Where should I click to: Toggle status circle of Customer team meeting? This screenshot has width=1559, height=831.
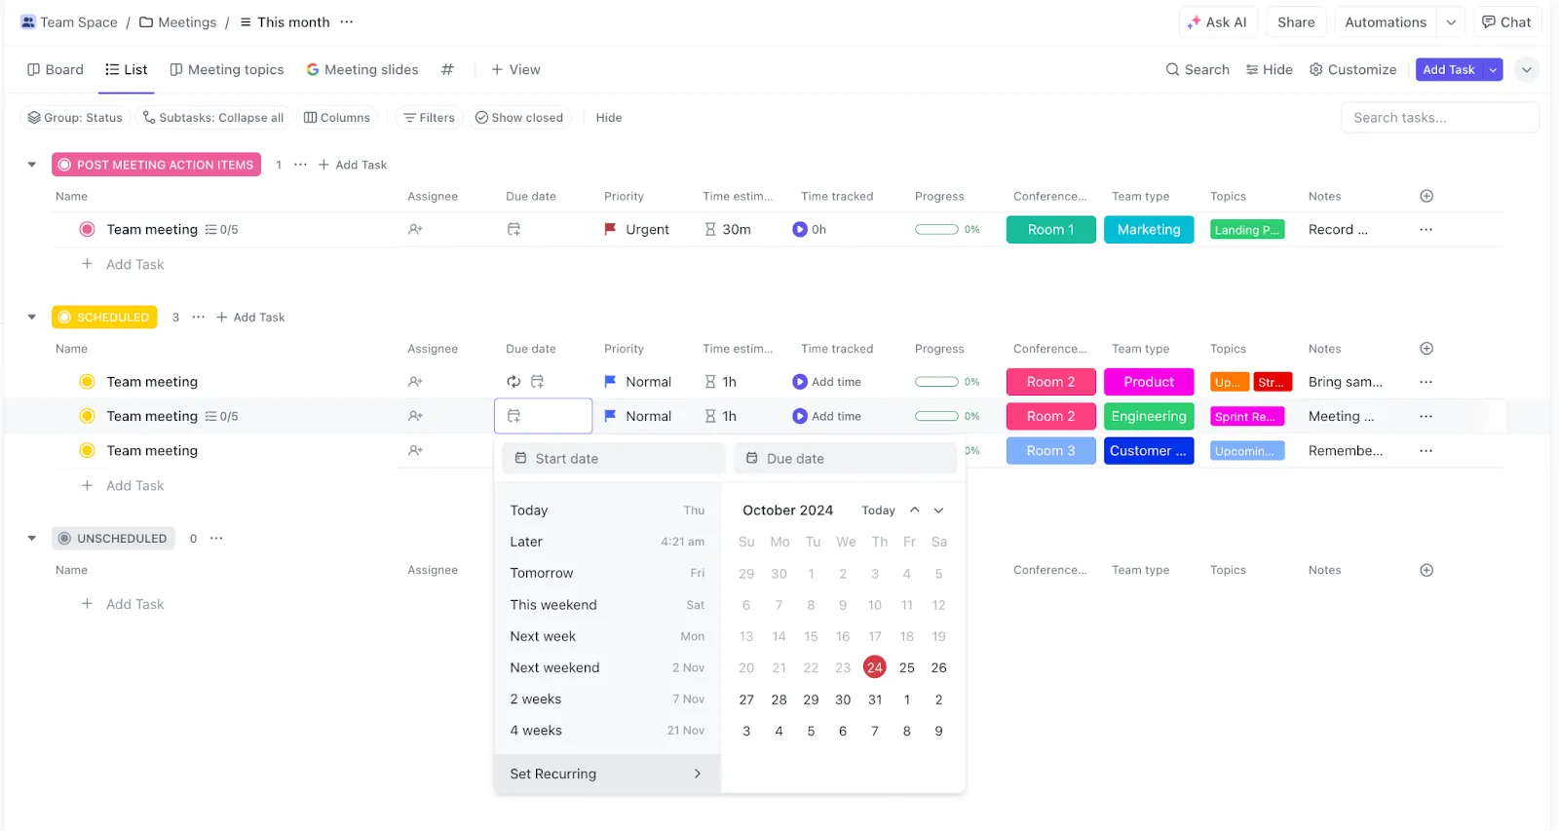87,451
